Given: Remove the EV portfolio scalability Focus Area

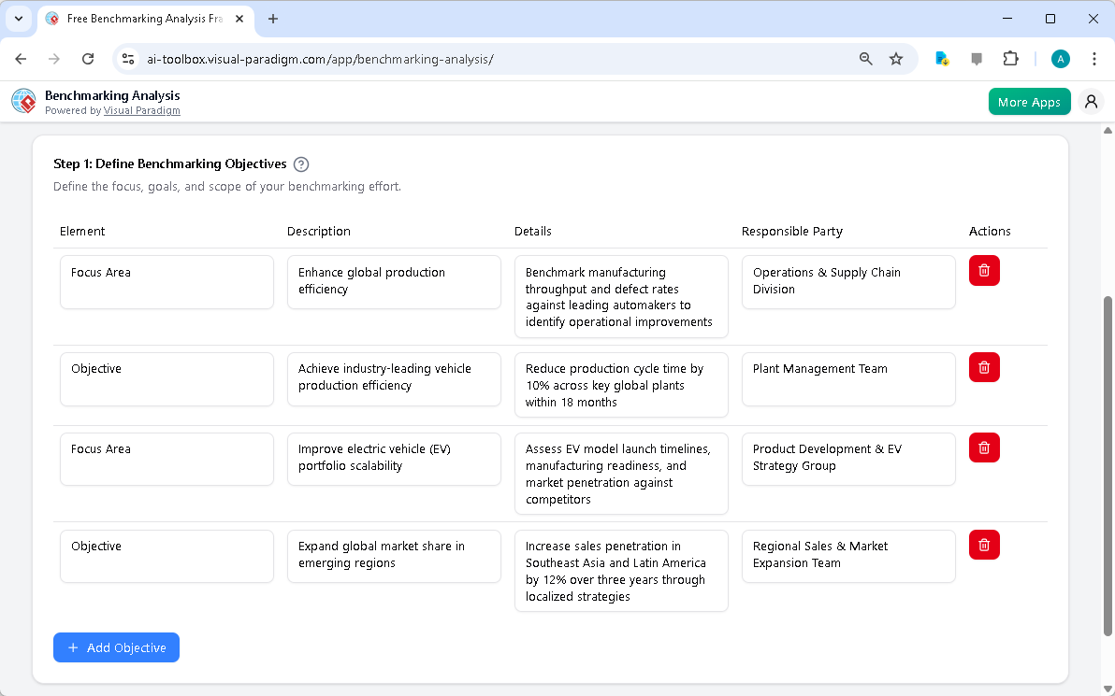Looking at the screenshot, I should click(x=983, y=447).
